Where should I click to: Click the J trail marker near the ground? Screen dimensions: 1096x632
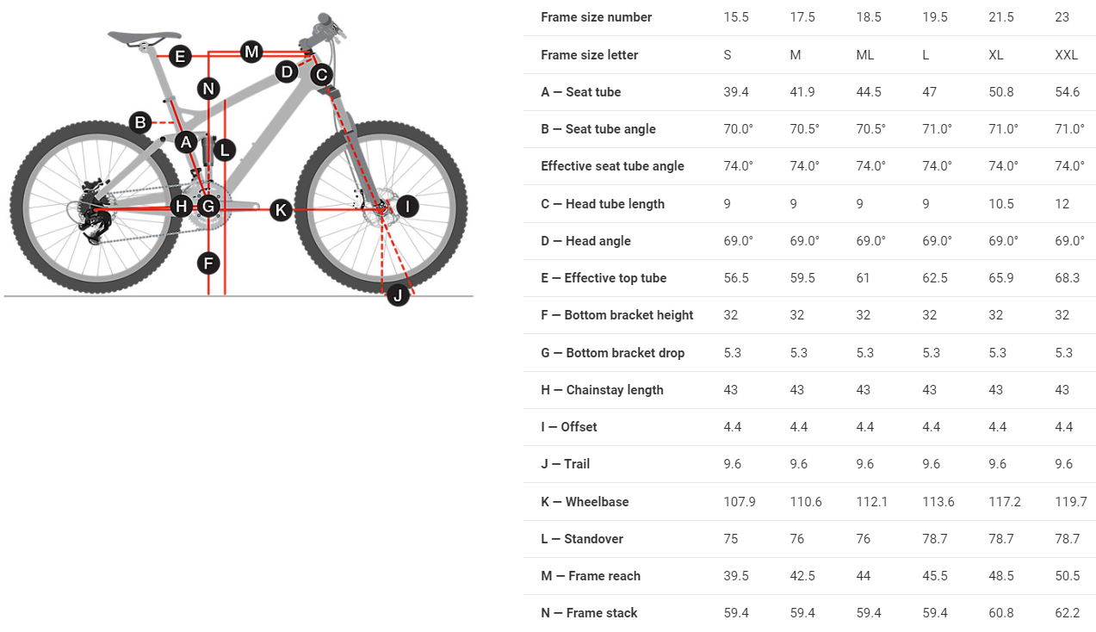coord(397,296)
